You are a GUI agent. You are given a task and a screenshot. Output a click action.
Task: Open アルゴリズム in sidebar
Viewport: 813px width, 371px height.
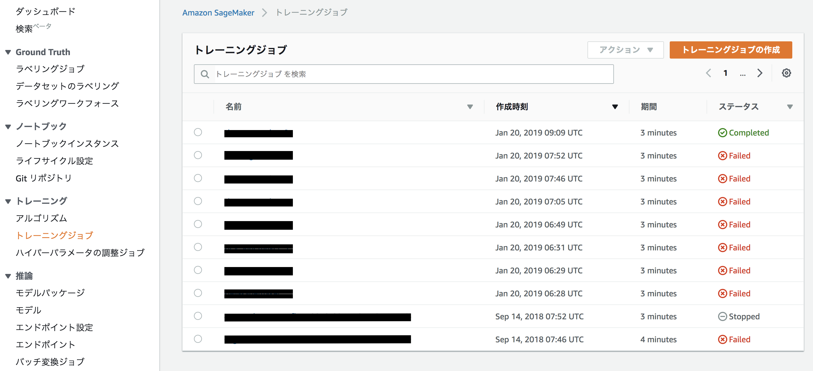[41, 218]
